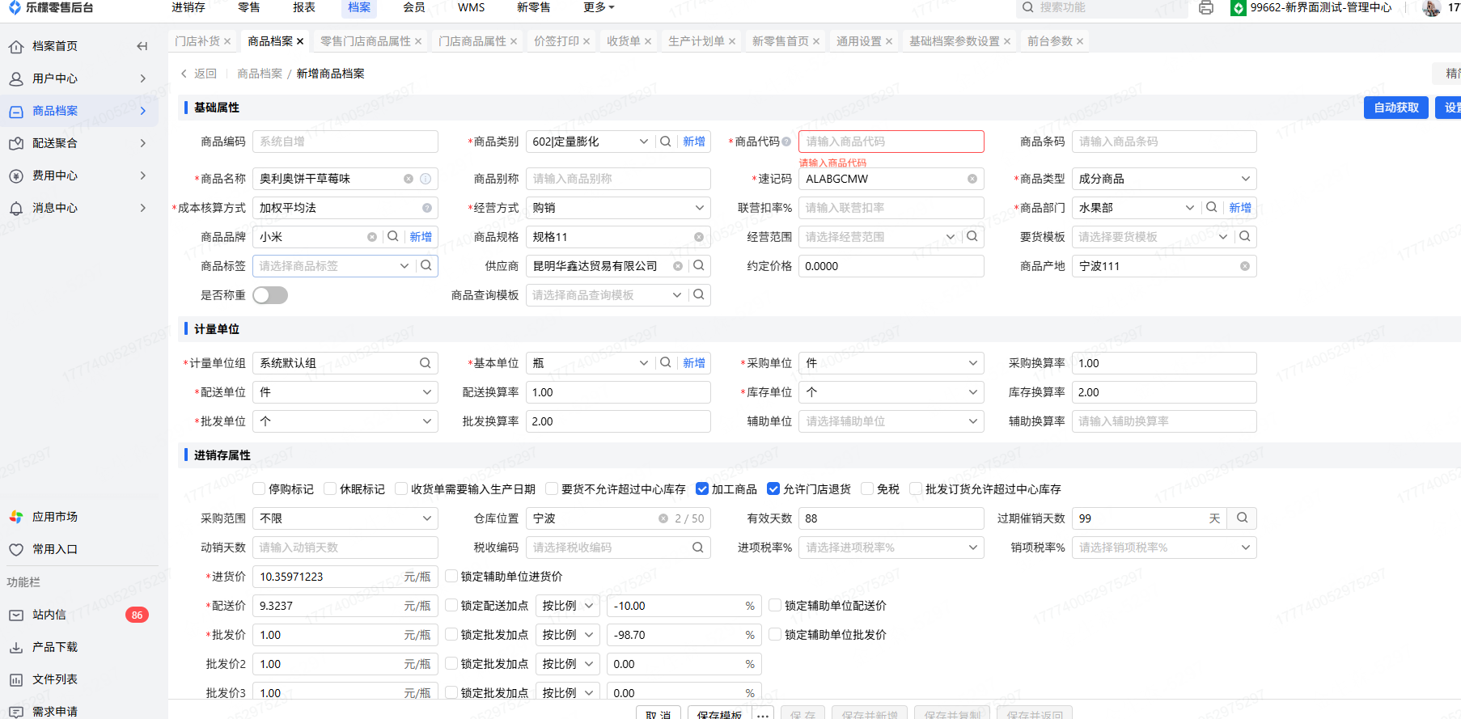
Task: Enable the 免税 checkbox
Action: 867,489
